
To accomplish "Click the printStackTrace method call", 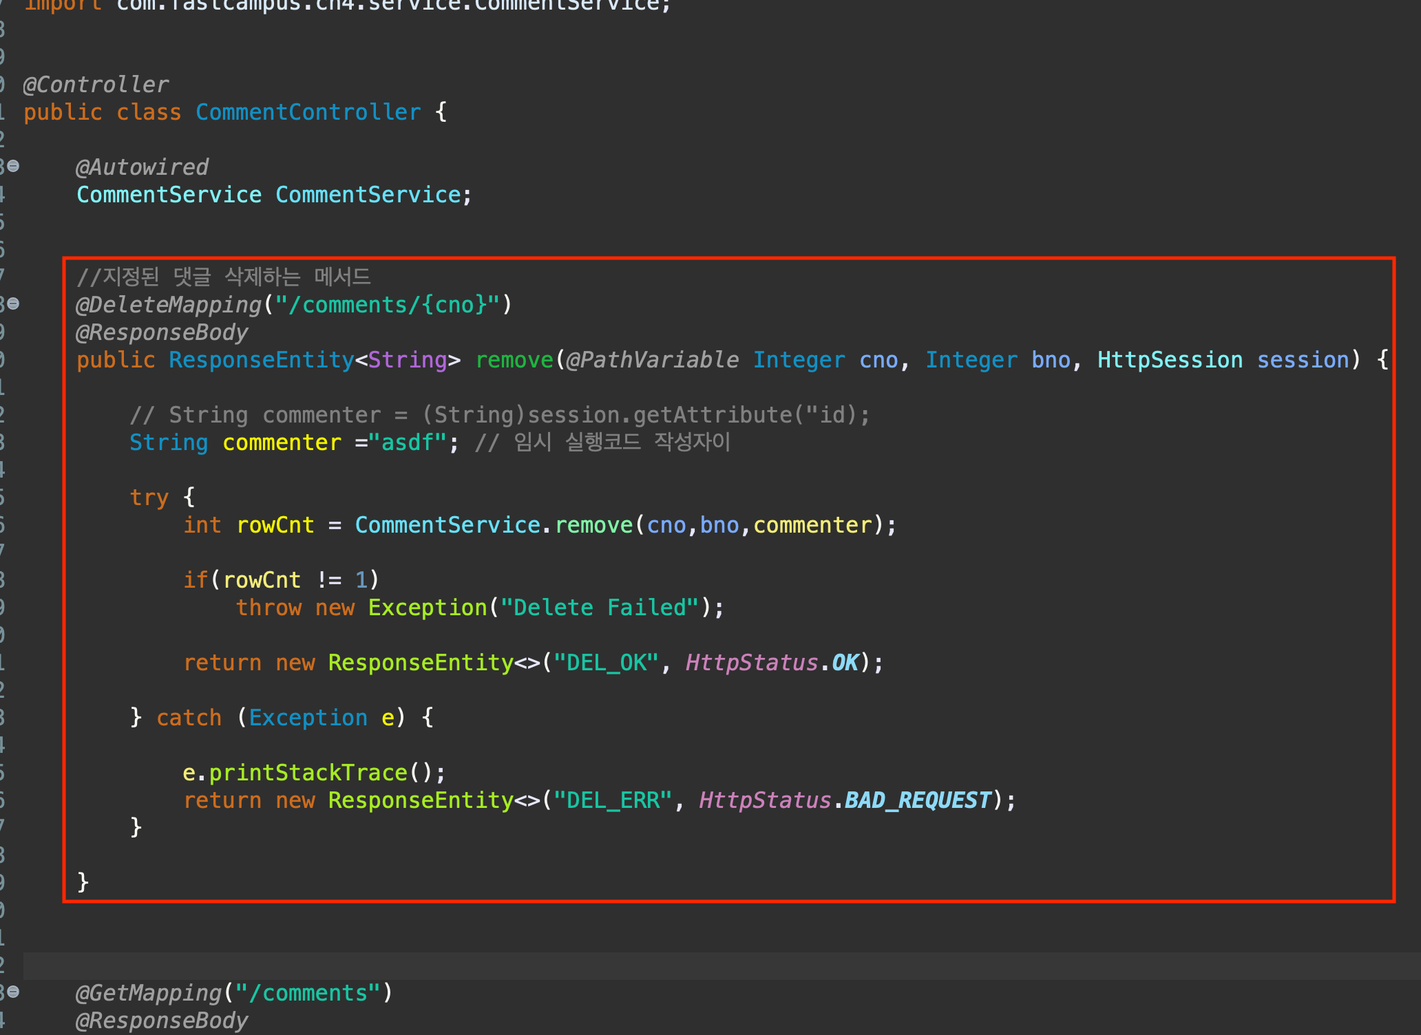I will pyautogui.click(x=308, y=773).
